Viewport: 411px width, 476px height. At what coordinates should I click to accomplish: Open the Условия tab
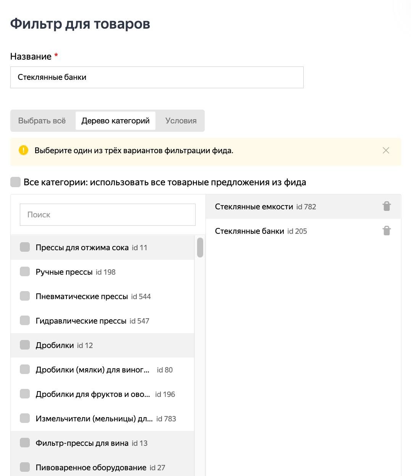coord(181,121)
